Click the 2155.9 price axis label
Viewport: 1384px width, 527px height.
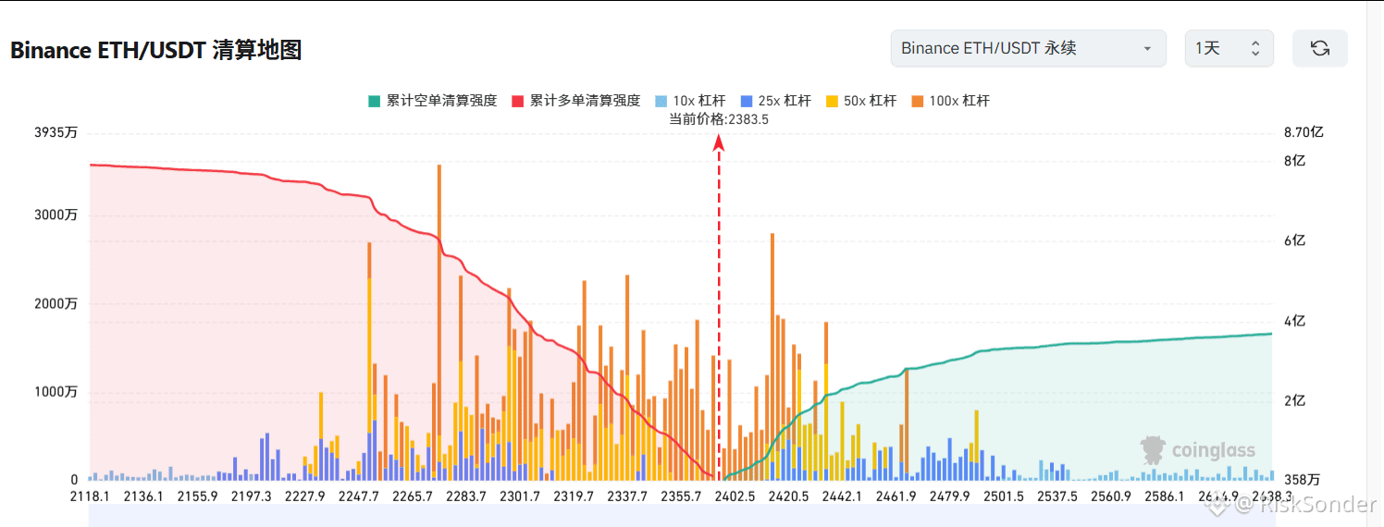coord(197,496)
